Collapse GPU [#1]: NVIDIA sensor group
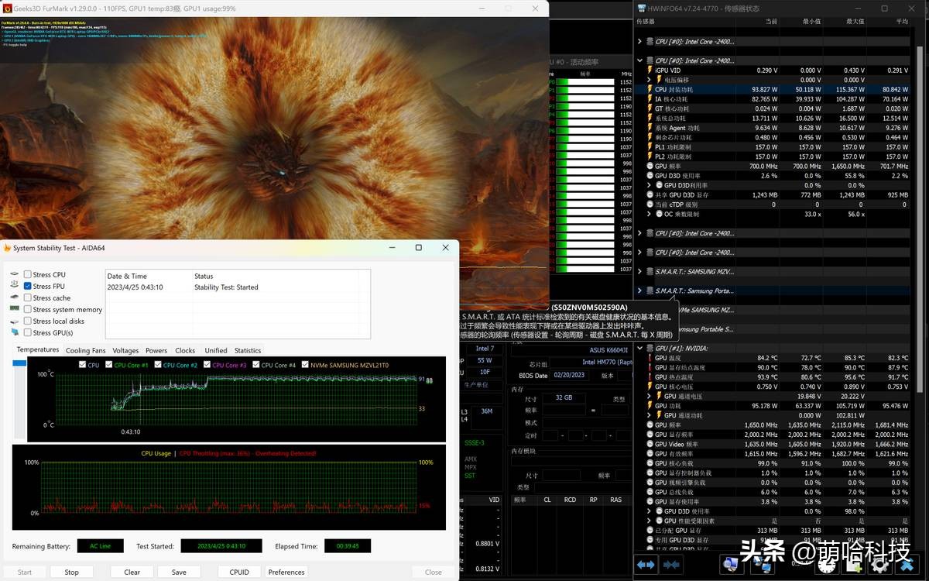929x581 pixels. point(639,349)
